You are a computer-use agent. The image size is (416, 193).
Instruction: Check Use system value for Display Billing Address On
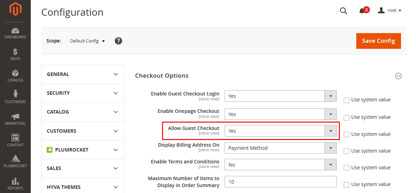point(346,151)
